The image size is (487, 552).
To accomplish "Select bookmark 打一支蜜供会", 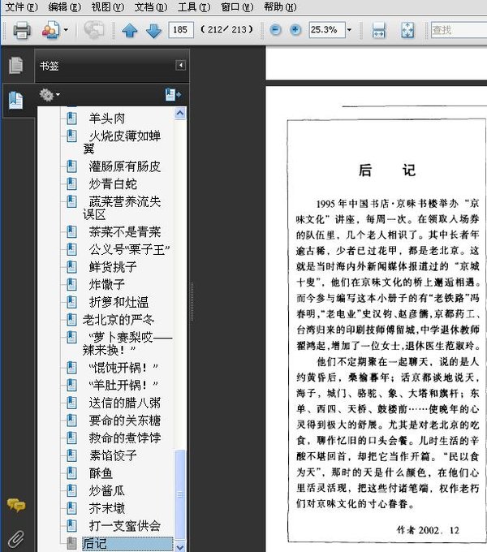I will 125,526.
